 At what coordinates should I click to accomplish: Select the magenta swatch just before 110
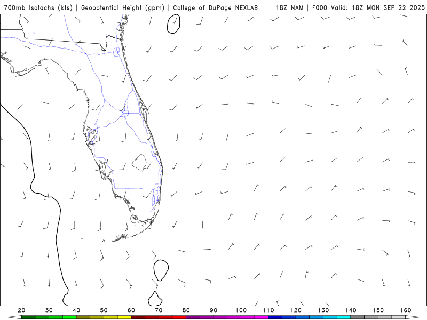pyautogui.click(x=262, y=317)
